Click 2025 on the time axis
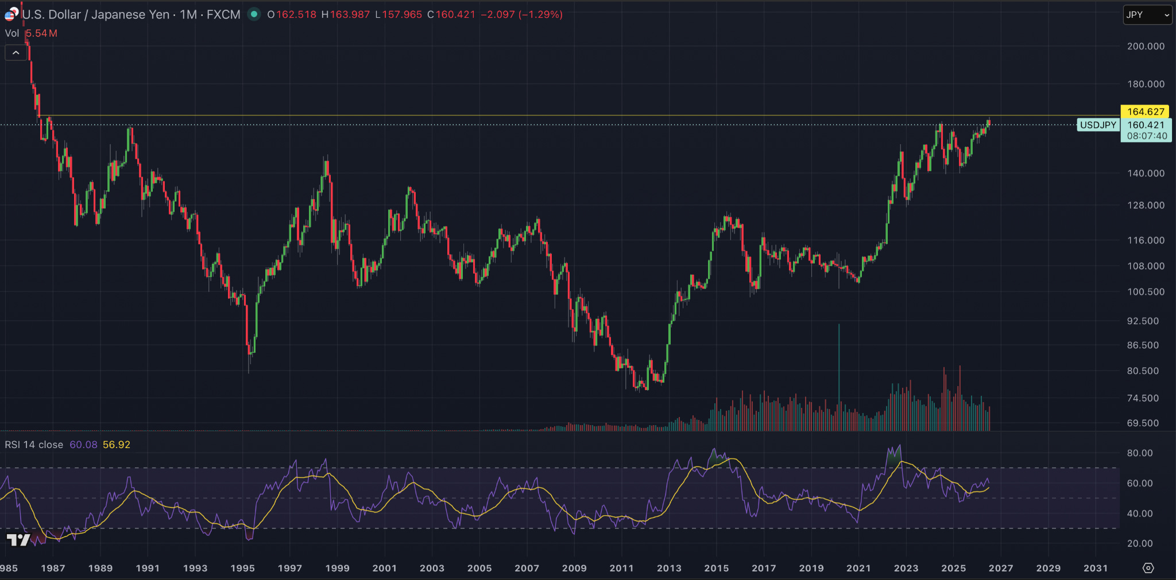 [953, 568]
